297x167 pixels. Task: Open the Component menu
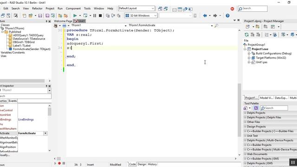click(73, 8)
